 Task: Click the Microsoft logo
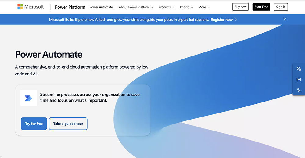pyautogui.click(x=30, y=7)
